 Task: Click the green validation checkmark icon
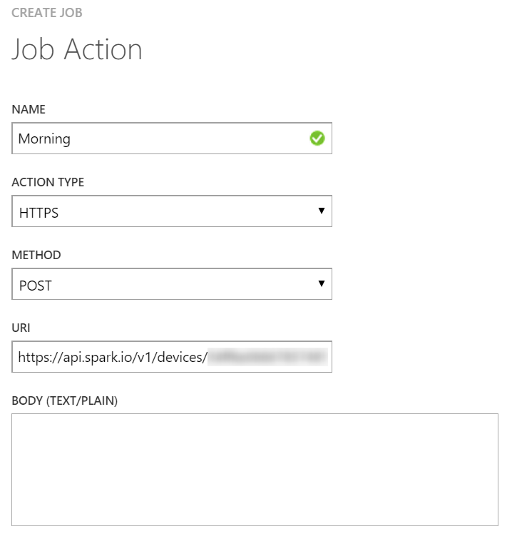(x=317, y=138)
